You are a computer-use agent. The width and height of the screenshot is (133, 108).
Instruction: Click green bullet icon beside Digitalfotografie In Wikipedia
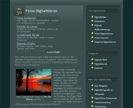(92, 90)
